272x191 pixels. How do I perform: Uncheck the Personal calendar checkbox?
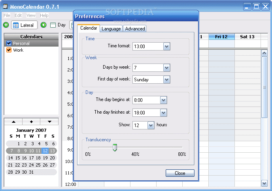click(9, 43)
